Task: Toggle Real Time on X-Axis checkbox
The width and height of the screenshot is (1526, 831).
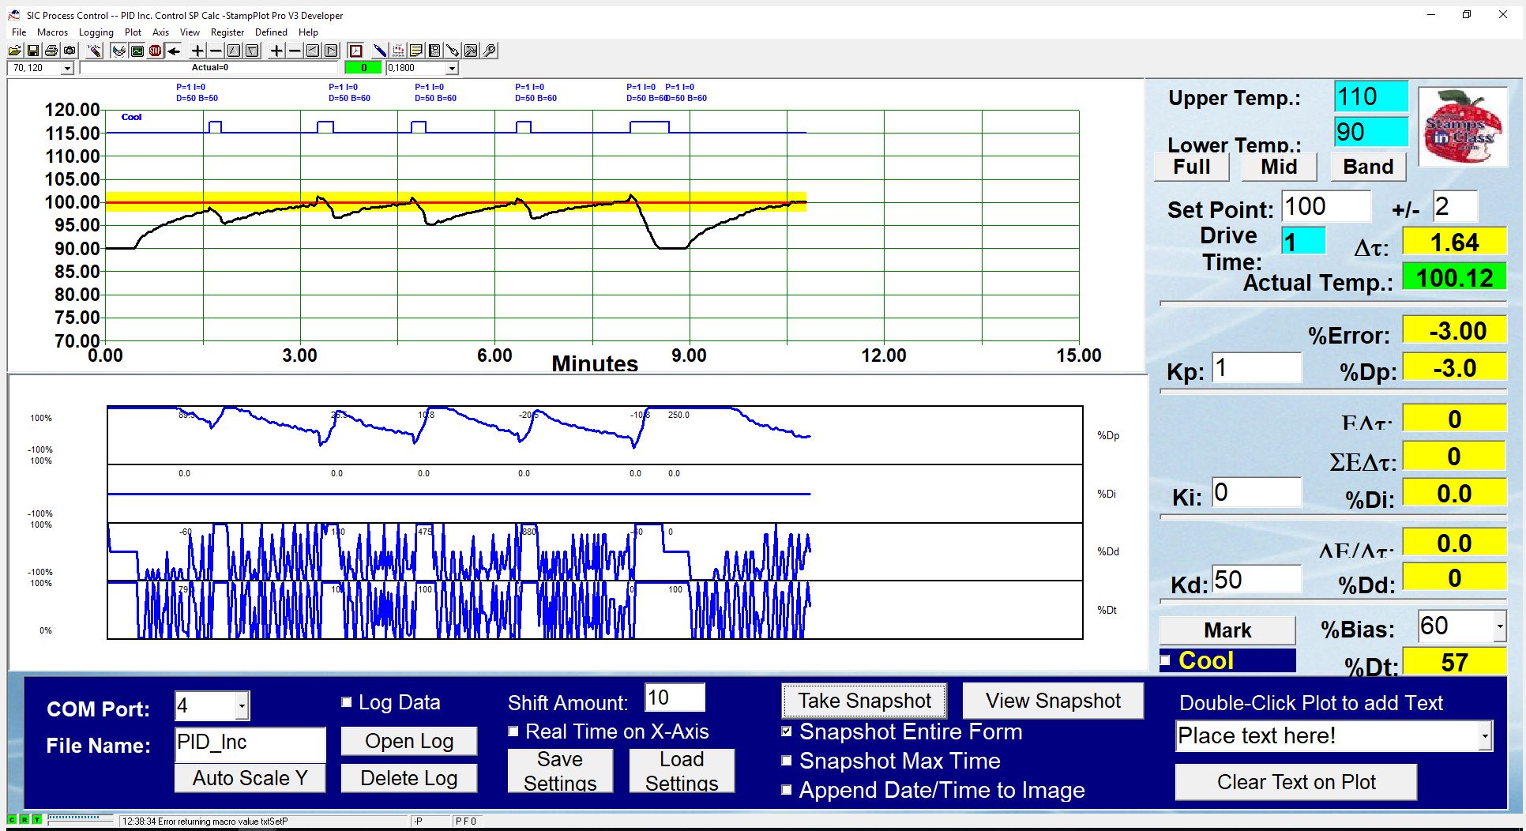Action: coord(513,731)
